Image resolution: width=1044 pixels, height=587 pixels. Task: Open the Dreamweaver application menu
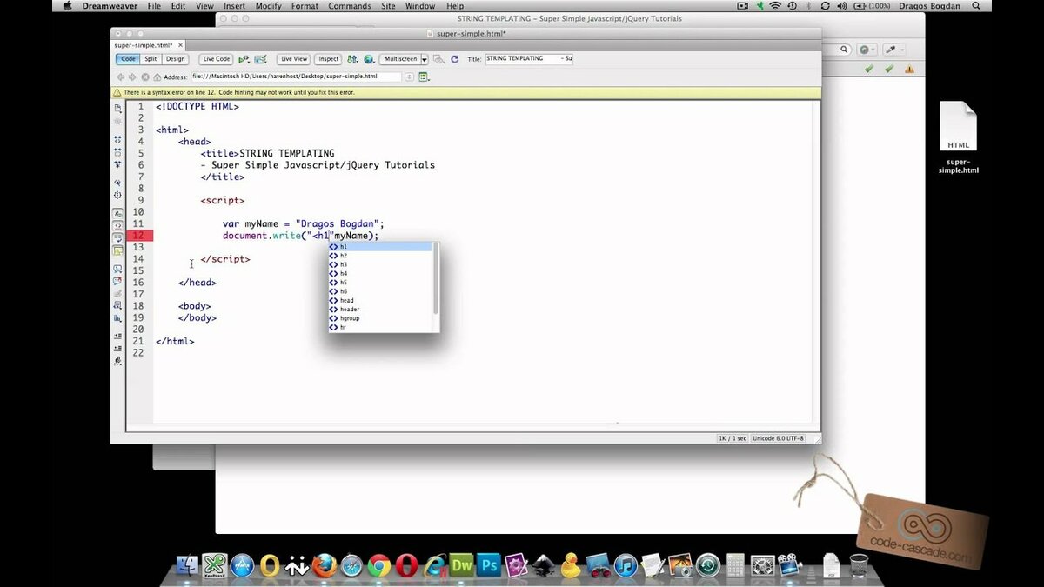[x=108, y=6]
